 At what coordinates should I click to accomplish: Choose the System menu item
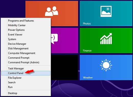tap(26, 39)
